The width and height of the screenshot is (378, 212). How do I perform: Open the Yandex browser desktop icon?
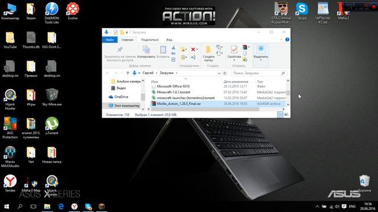tap(10, 183)
